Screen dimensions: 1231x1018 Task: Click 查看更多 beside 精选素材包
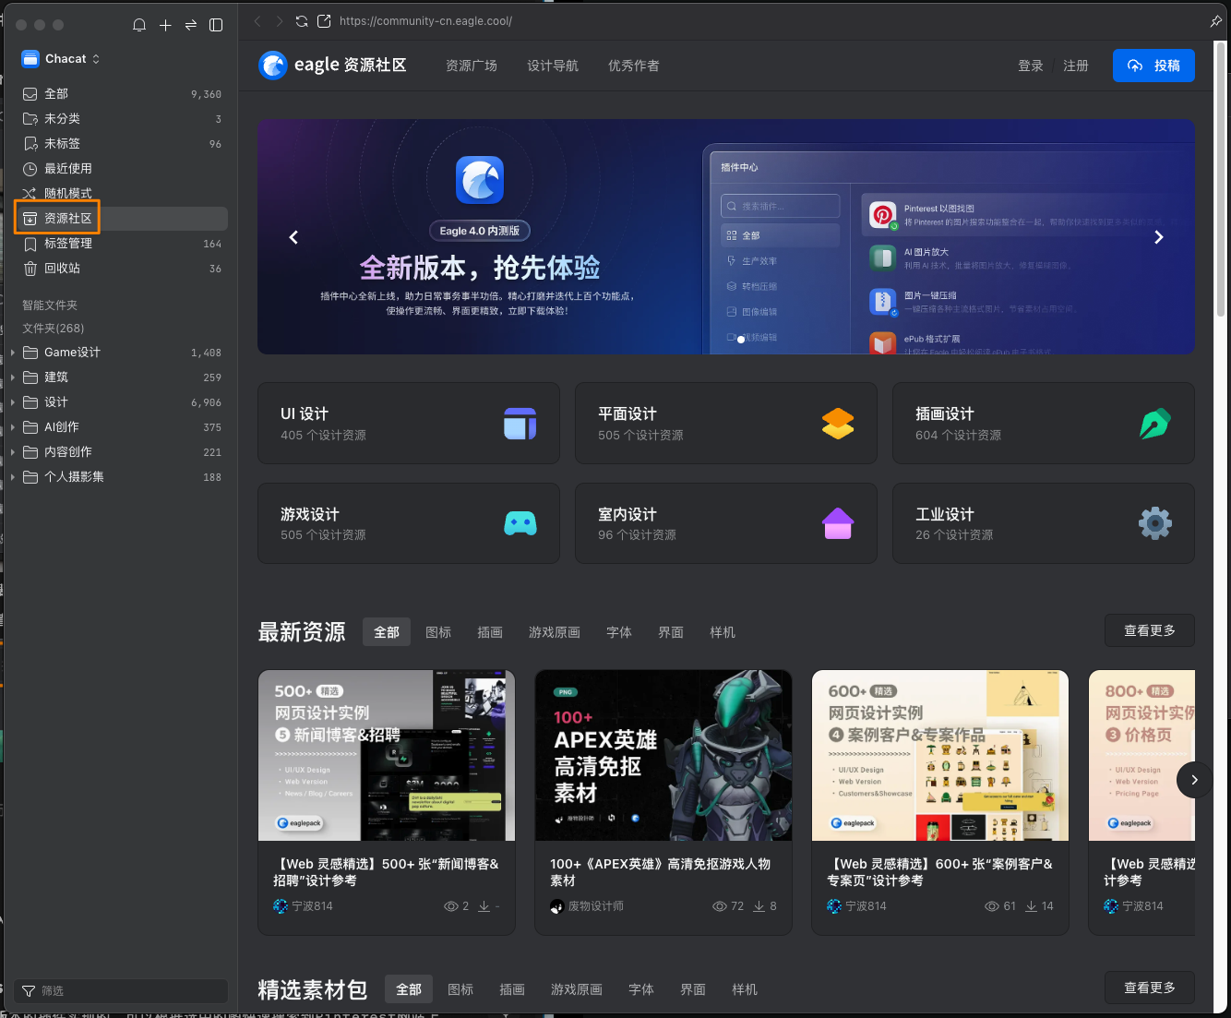pyautogui.click(x=1150, y=988)
